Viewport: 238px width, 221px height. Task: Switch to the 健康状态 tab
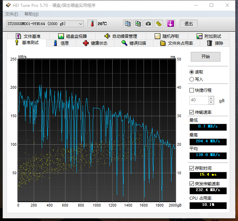point(95,43)
